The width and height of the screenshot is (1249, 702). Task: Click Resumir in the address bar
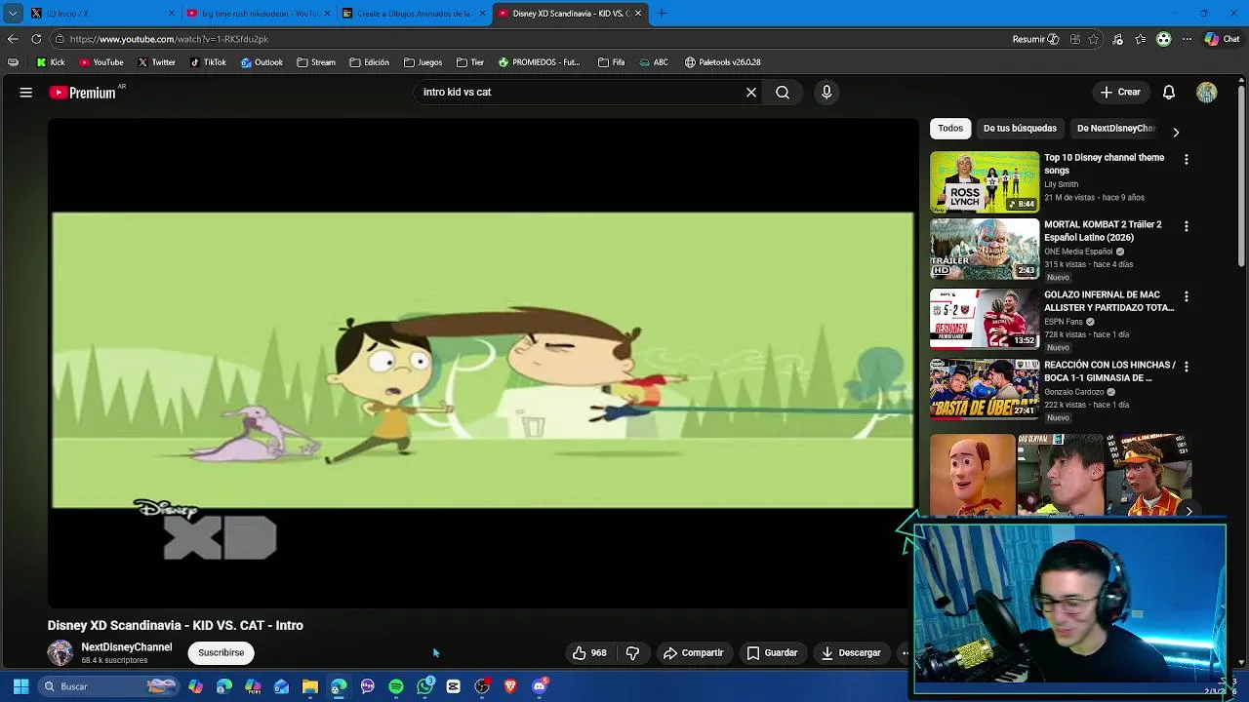(1035, 39)
